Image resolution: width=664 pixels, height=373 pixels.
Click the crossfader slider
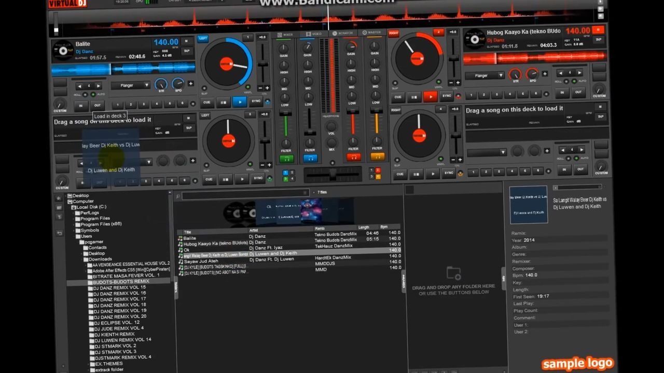pyautogui.click(x=331, y=175)
